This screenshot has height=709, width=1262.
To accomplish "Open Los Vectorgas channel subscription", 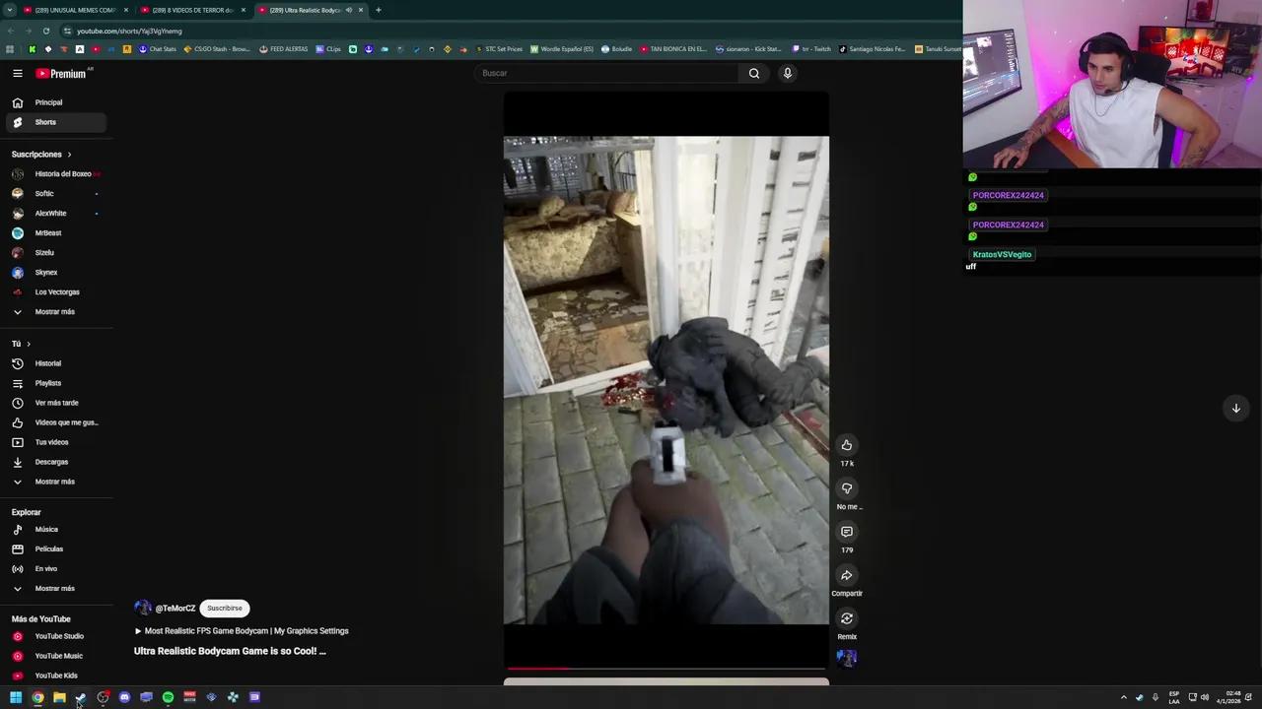I will (x=55, y=292).
